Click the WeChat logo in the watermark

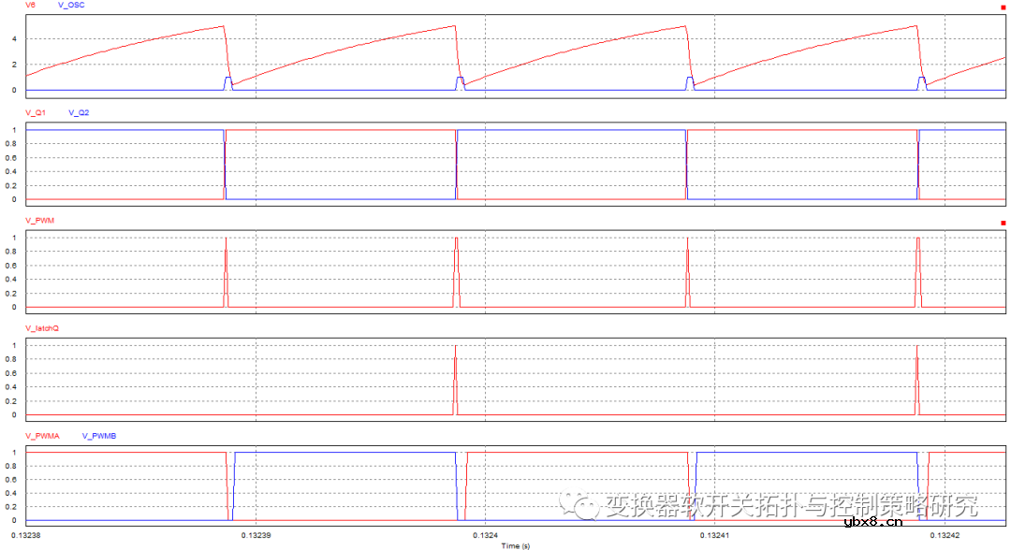tap(584, 506)
